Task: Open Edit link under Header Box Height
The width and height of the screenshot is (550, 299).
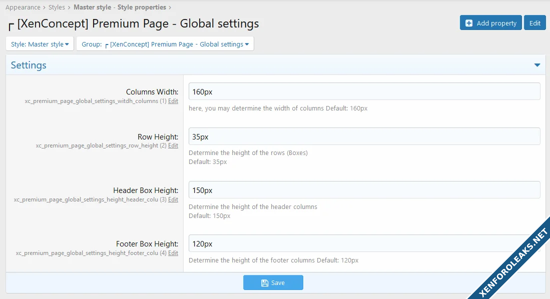Action: click(173, 199)
